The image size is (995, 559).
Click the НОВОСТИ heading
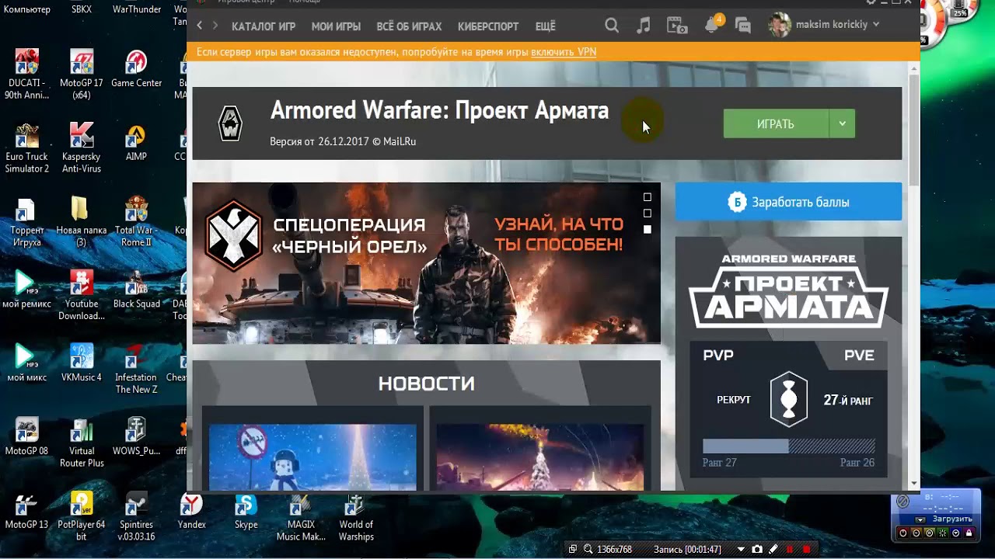(426, 384)
